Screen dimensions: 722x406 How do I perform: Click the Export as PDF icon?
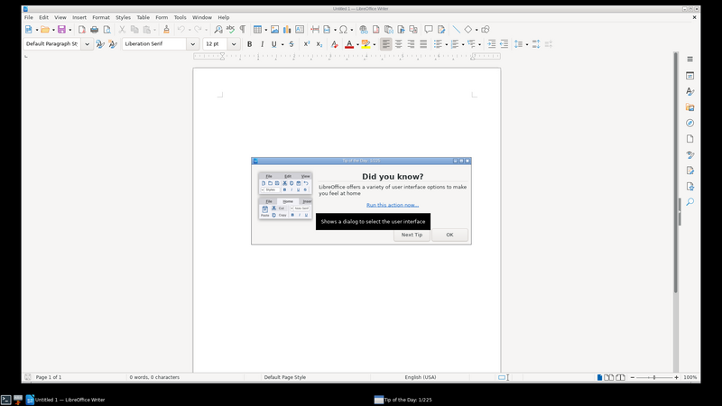click(x=81, y=30)
